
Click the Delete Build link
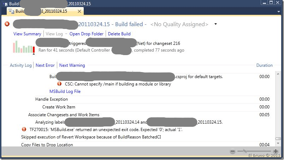(119, 34)
